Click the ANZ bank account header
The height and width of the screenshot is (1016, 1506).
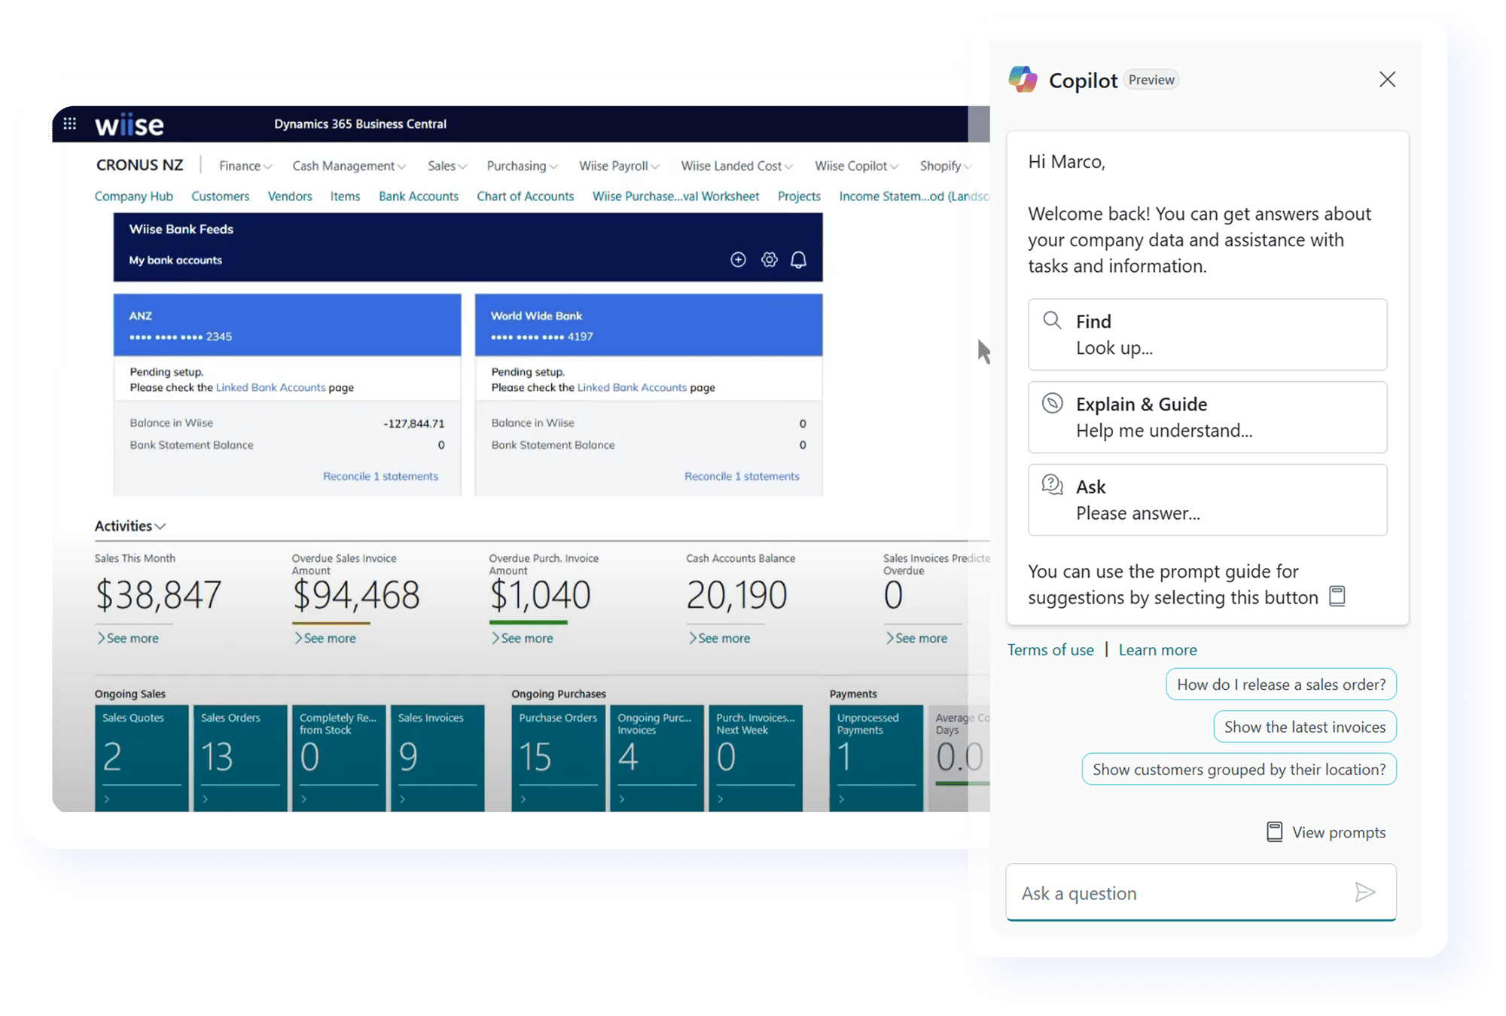287,325
